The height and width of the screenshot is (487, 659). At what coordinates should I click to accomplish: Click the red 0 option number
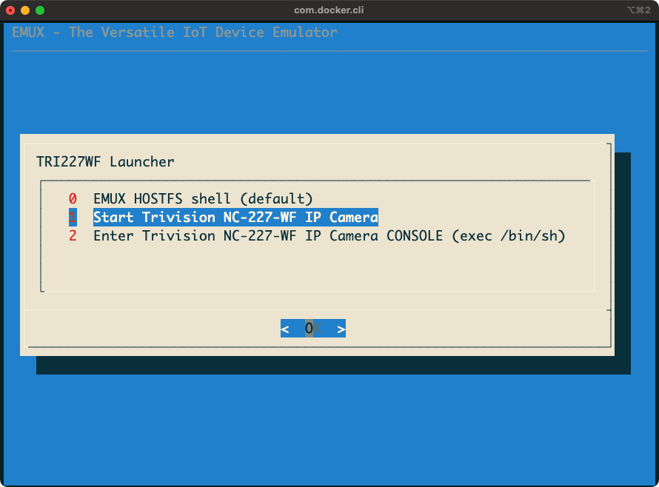pos(72,198)
